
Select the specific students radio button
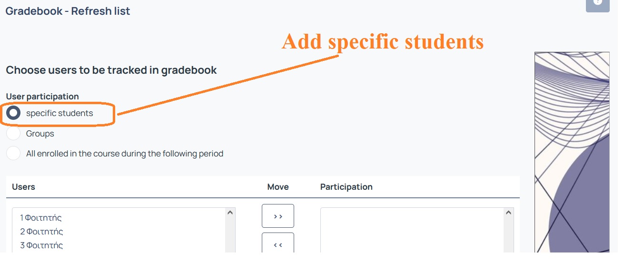click(x=13, y=113)
